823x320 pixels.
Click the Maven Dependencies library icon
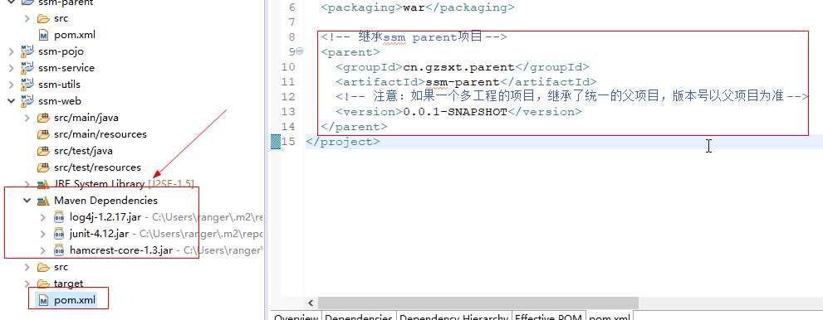43,201
